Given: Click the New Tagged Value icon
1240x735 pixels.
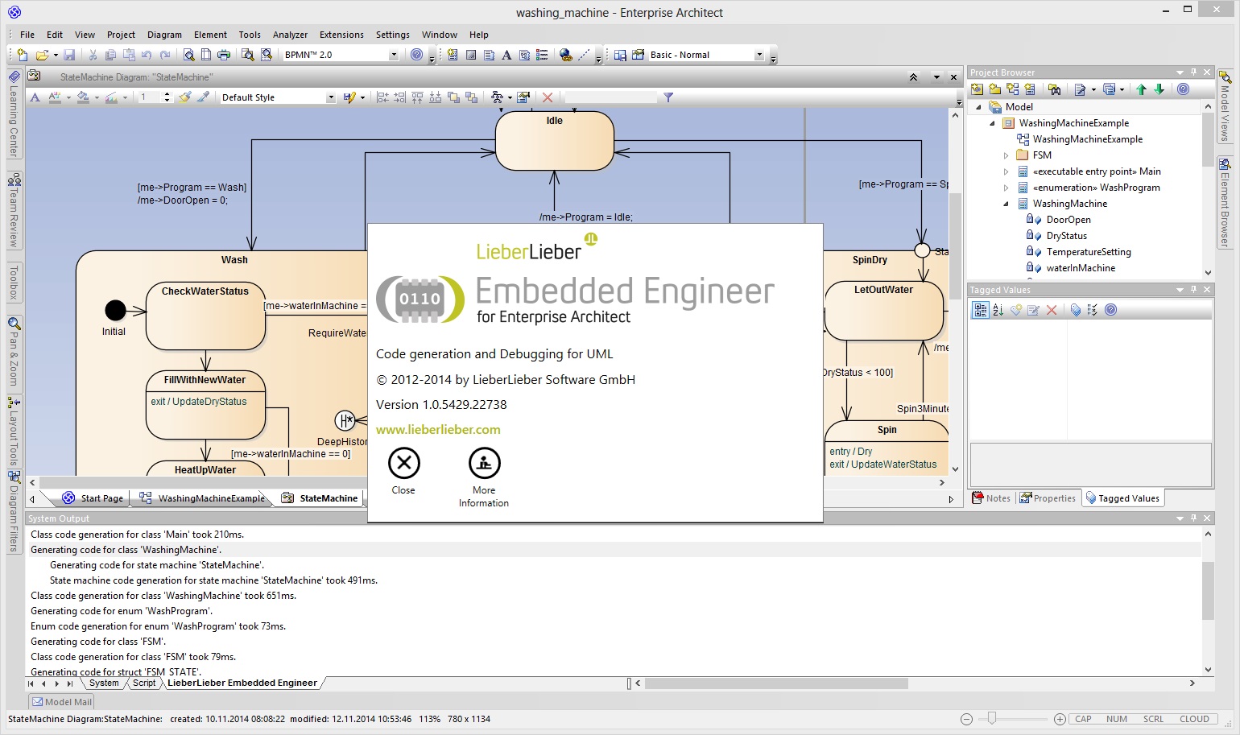Looking at the screenshot, I should [1015, 310].
